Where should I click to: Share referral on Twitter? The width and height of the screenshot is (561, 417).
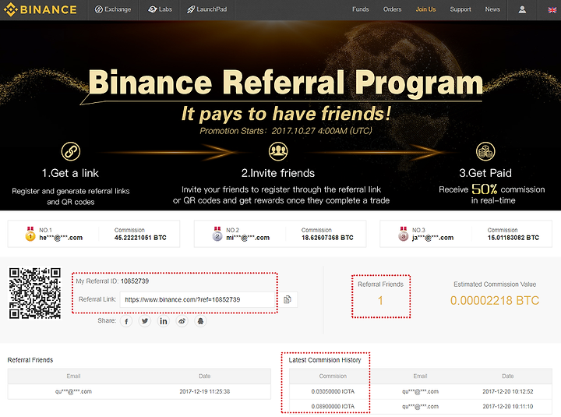[x=145, y=321]
